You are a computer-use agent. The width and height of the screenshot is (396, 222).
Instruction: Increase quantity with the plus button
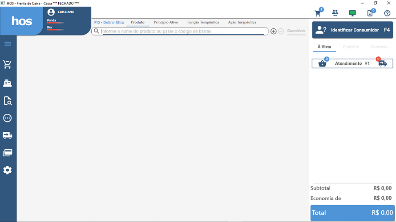pyautogui.click(x=274, y=32)
